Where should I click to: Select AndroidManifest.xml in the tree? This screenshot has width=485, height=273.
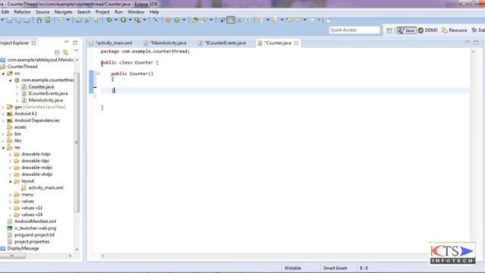click(x=36, y=221)
